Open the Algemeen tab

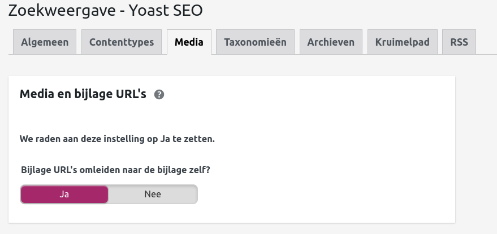pyautogui.click(x=45, y=42)
